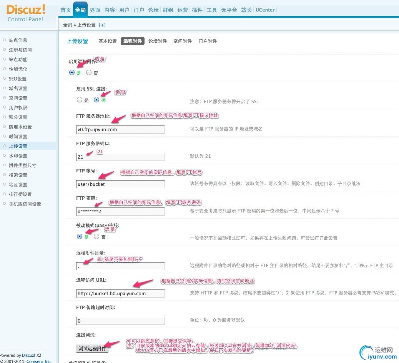Viewport: 399px width, 363px height.
Task: Open 站长 top menu
Action: pos(246,10)
